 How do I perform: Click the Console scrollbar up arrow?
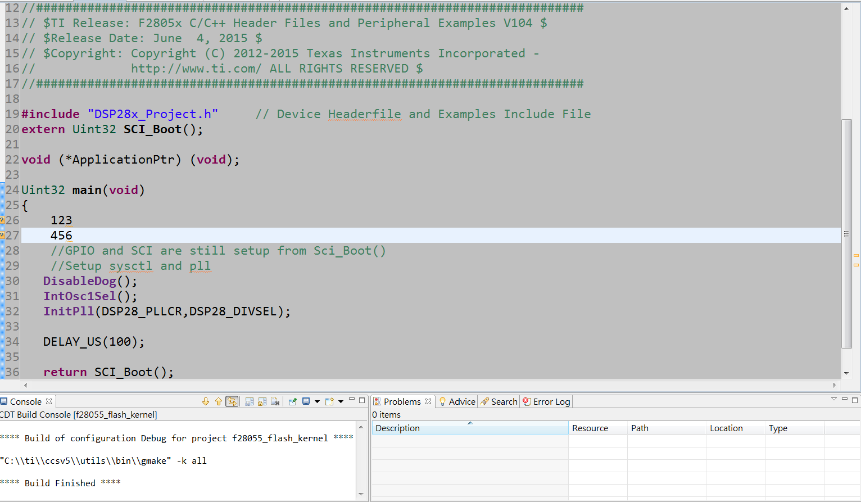pyautogui.click(x=361, y=427)
